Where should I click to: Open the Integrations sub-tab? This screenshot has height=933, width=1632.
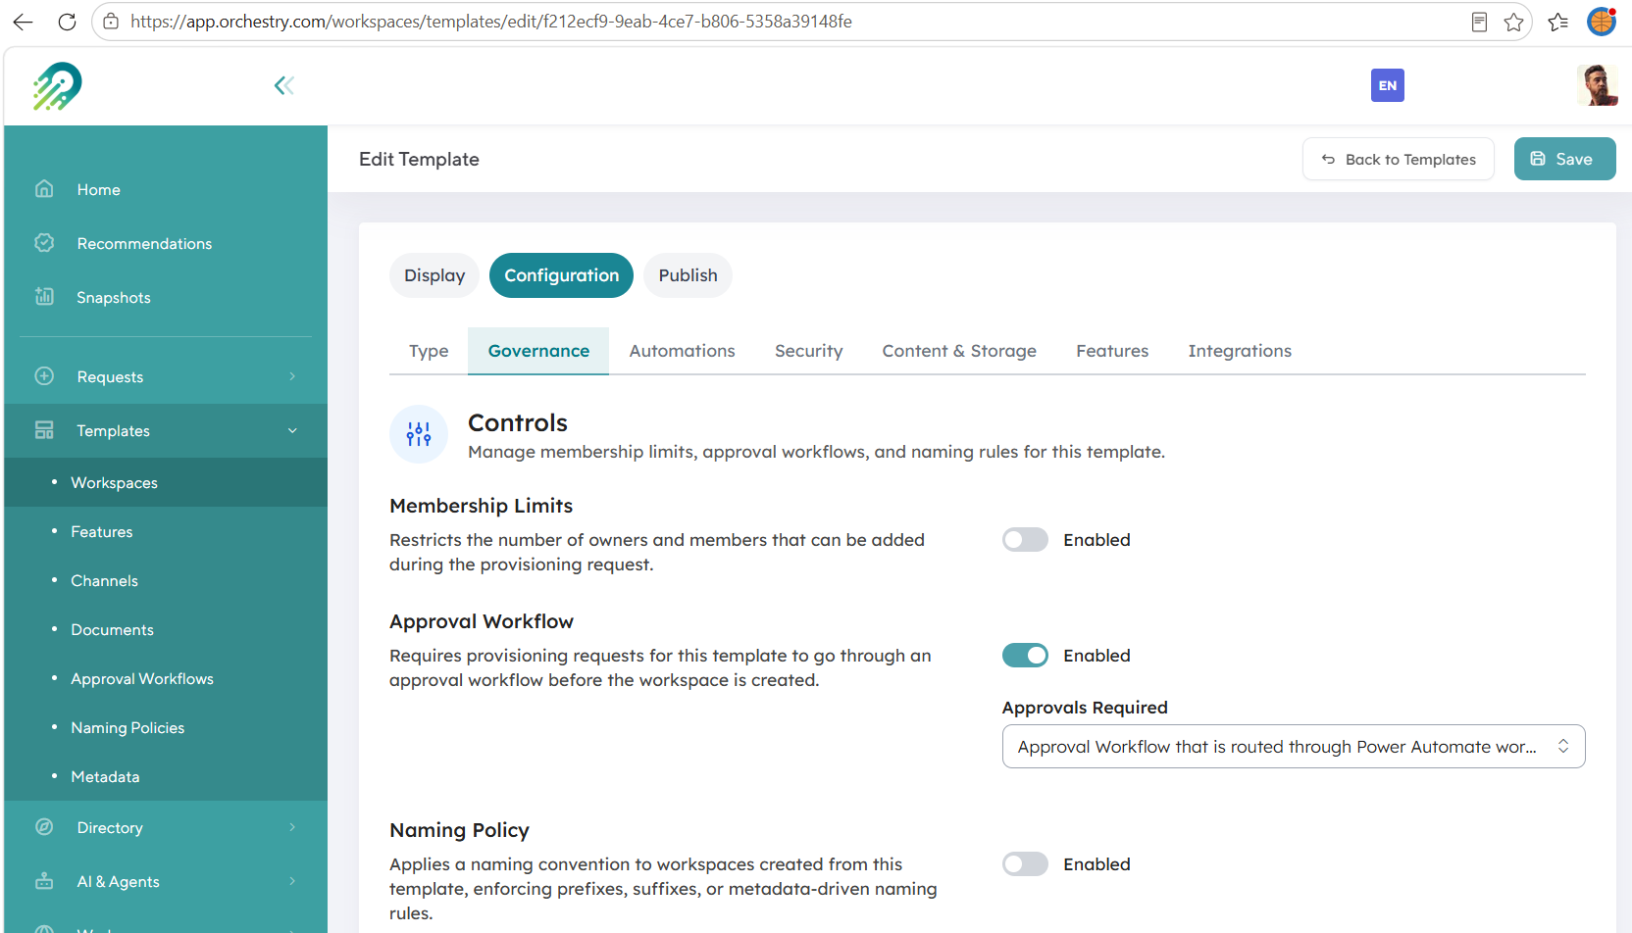tap(1240, 351)
